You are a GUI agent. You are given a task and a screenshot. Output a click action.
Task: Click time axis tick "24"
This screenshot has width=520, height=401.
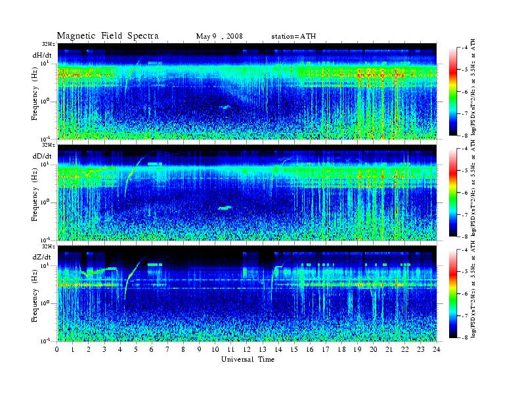(437, 349)
